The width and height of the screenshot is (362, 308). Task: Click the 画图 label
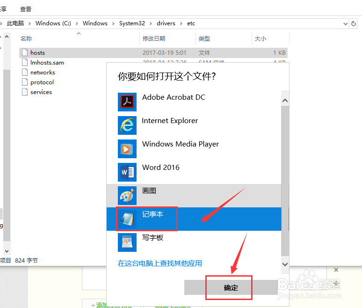pos(149,191)
